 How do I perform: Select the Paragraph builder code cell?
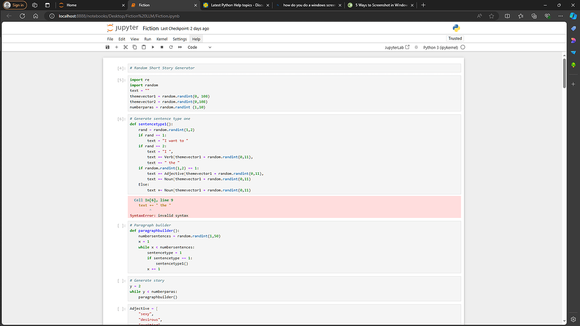(294, 247)
